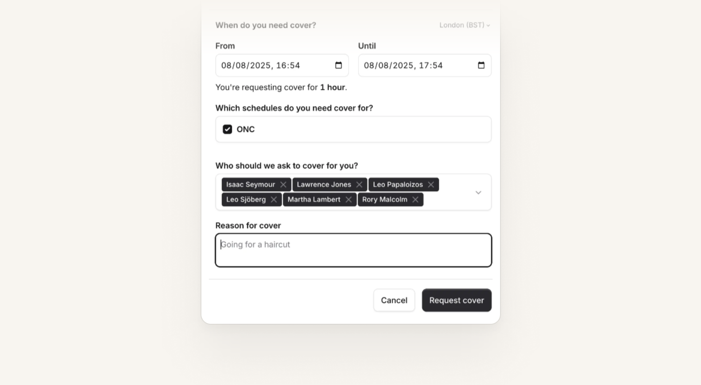Open the London (BST) timezone dropdown

point(465,25)
